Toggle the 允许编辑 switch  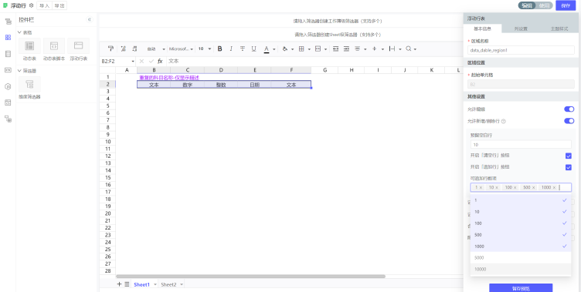pos(569,109)
